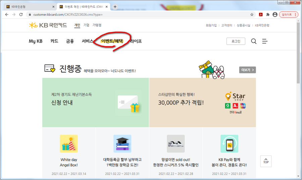Open the 한정판 스니커즈 5% 즉시할인 event
The image size is (302, 180).
(175, 162)
